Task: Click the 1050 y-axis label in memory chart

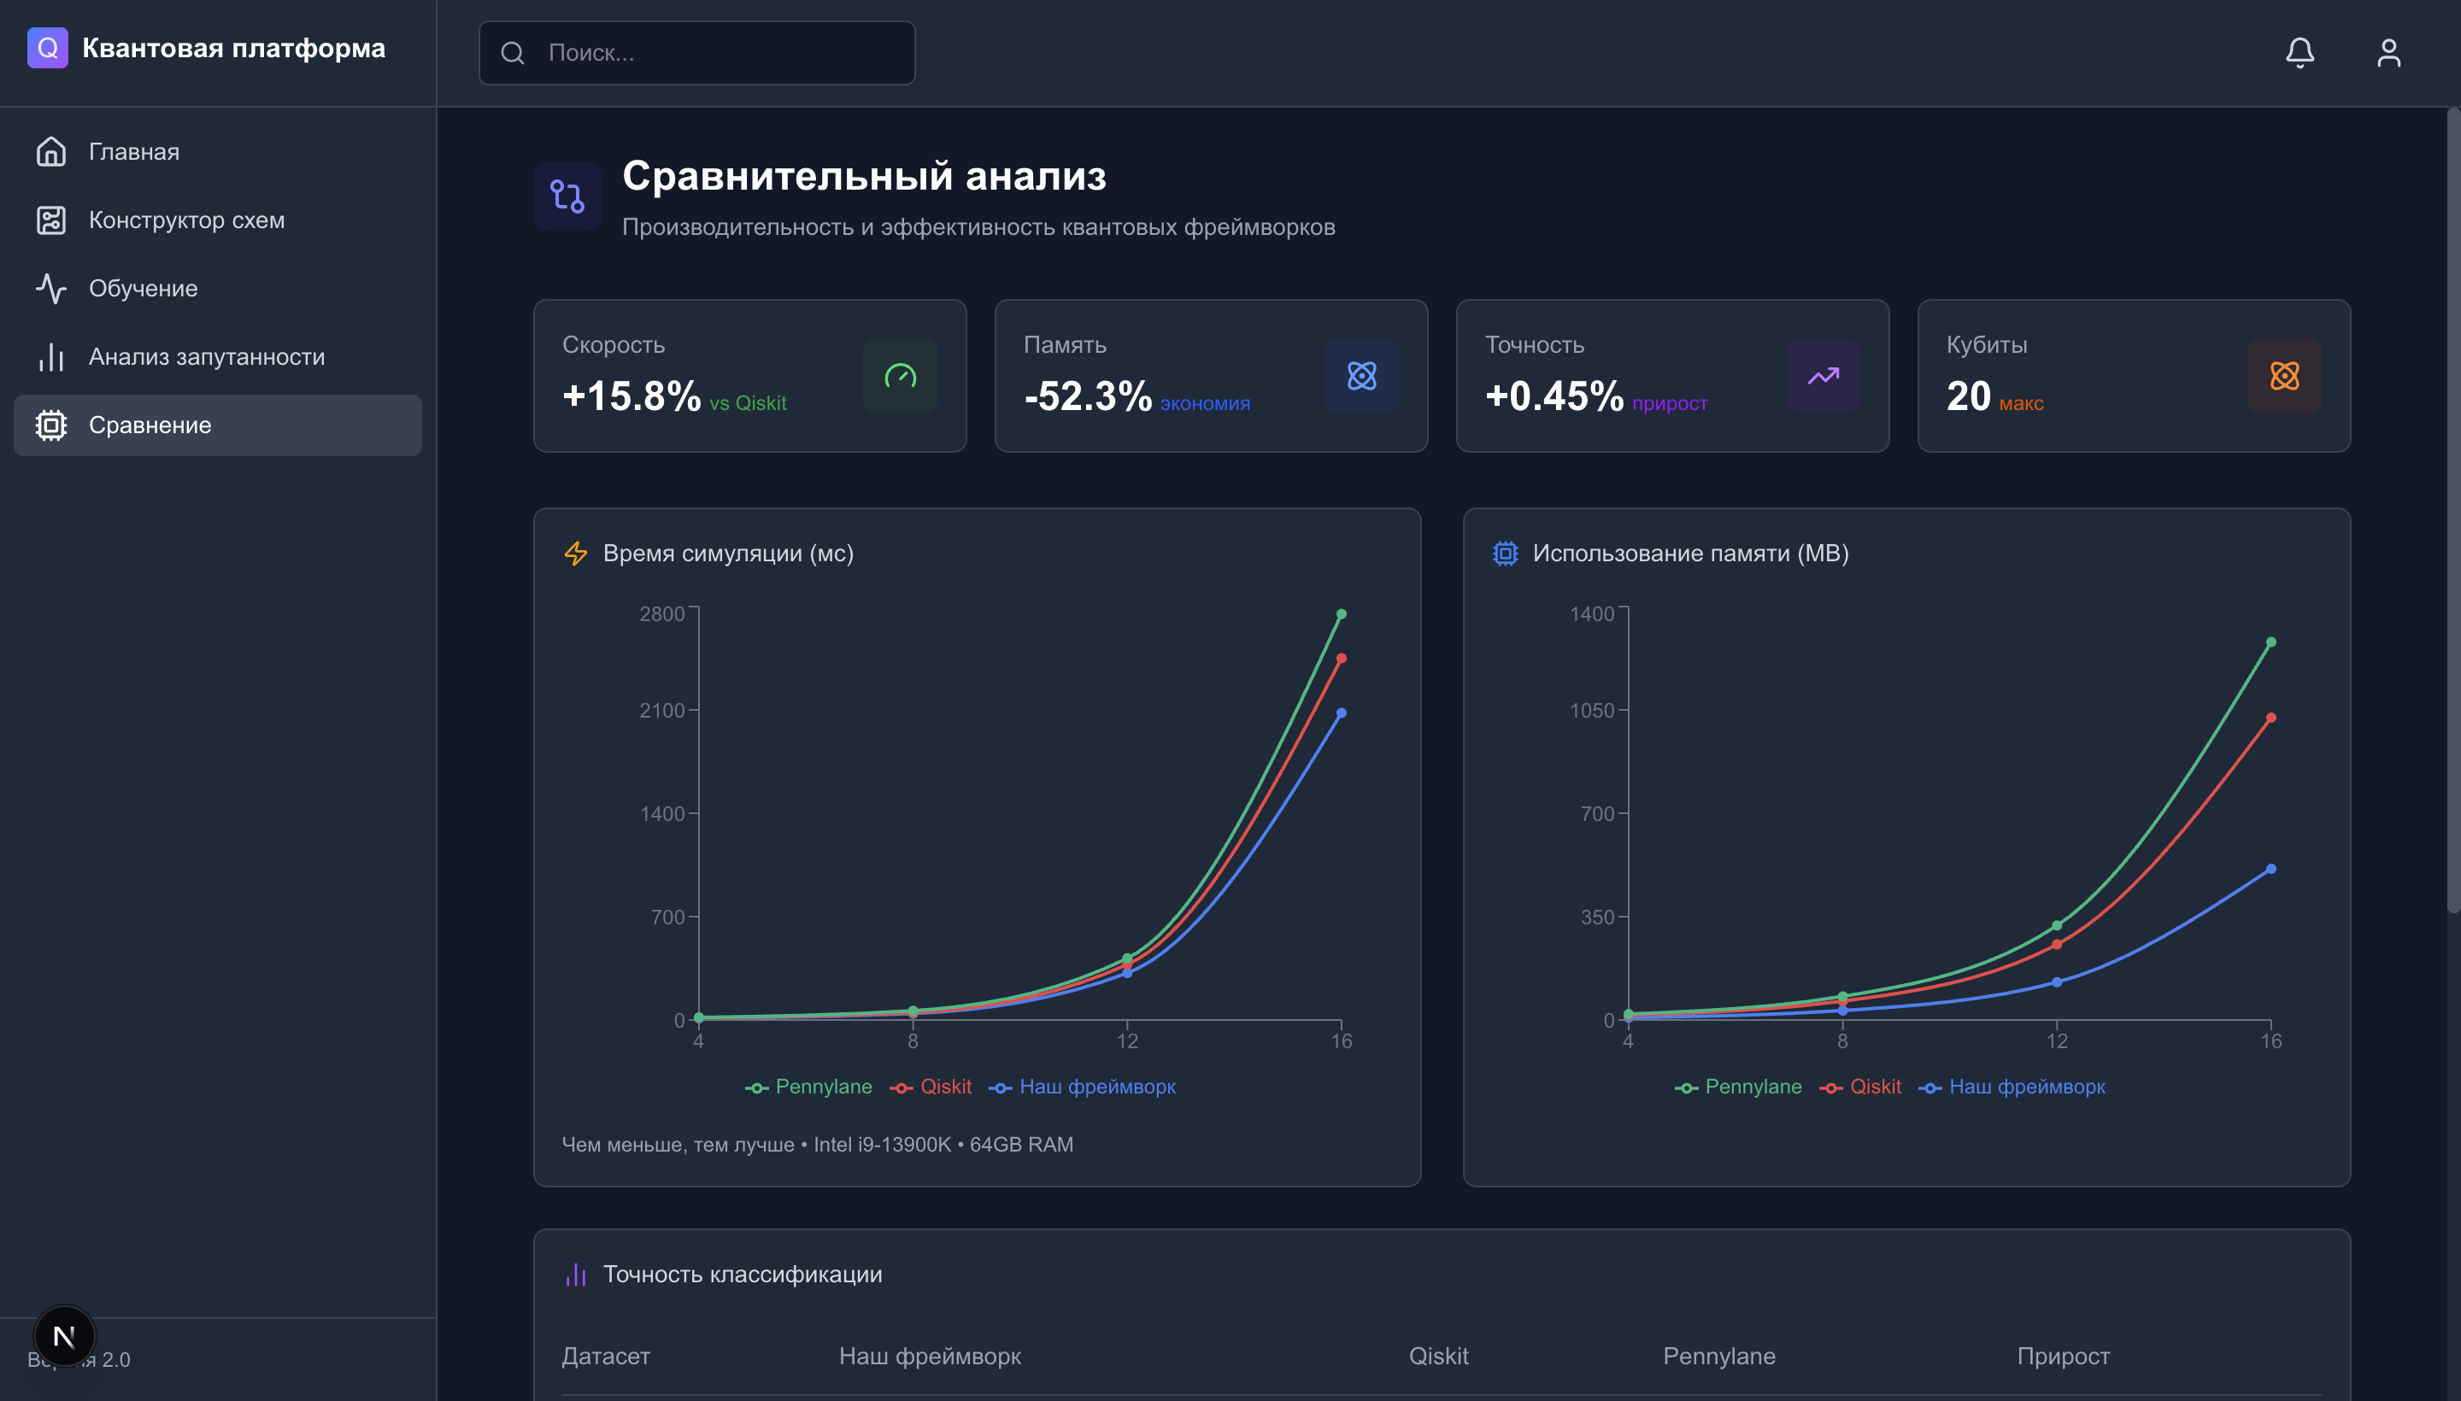Action: (1592, 710)
